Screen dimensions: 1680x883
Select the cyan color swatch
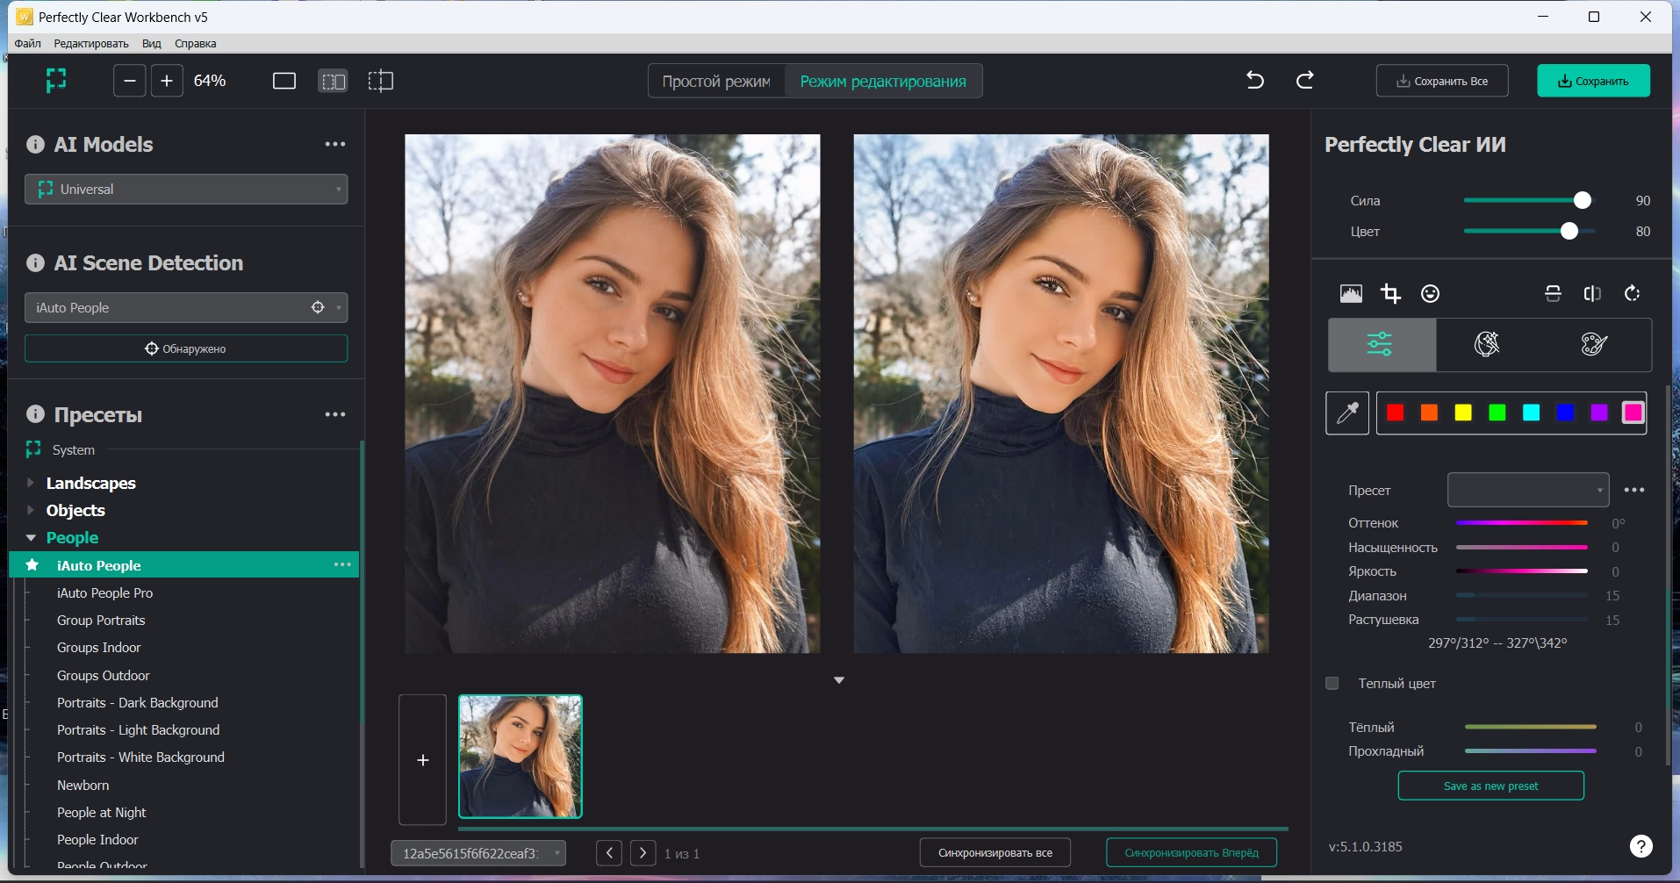1531,413
